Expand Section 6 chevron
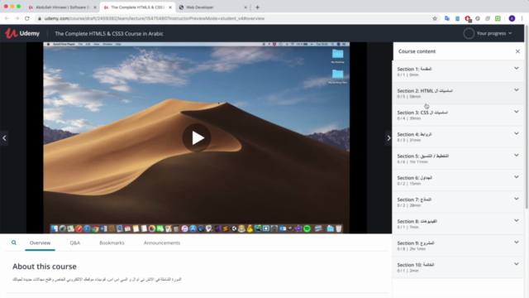Image resolution: width=529 pixels, height=298 pixels. [516, 177]
